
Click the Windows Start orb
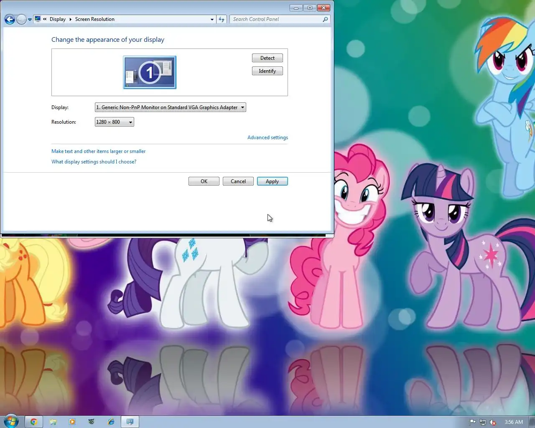[11, 421]
